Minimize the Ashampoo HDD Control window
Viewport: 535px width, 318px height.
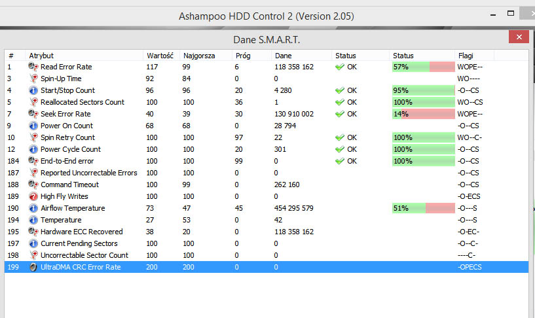tap(492, 14)
